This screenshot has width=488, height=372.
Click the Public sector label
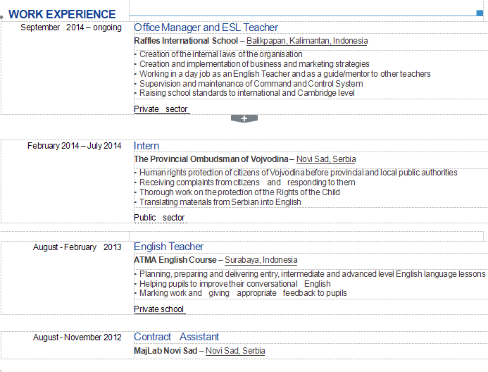159,218
